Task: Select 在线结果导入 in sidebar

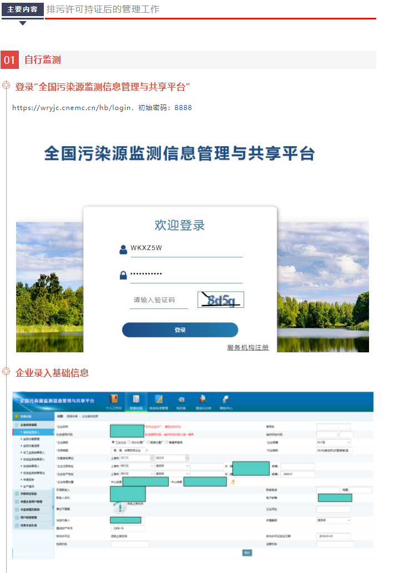Action: coord(32,466)
